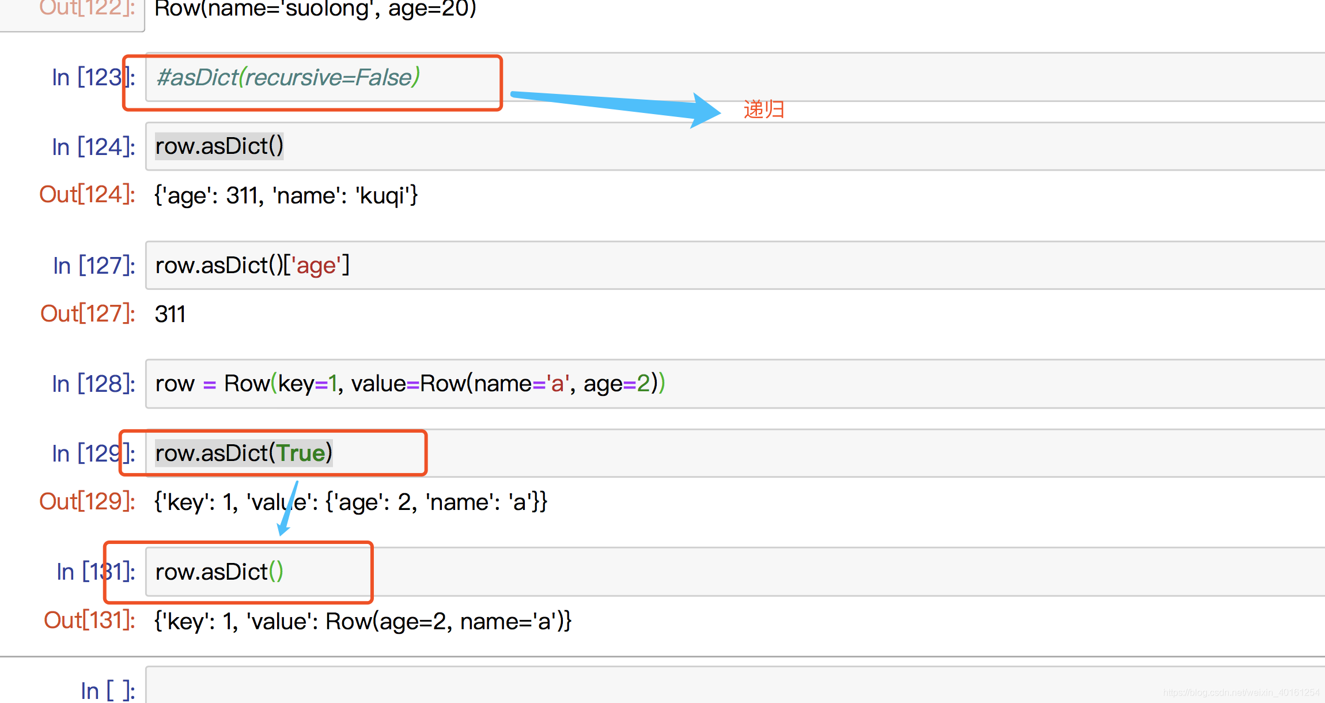Click the In [124] prompt label
This screenshot has height=703, width=1325.
pos(94,146)
